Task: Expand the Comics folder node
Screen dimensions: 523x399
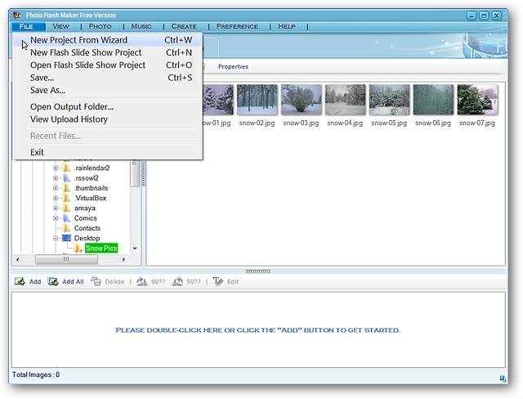Action: point(56,217)
